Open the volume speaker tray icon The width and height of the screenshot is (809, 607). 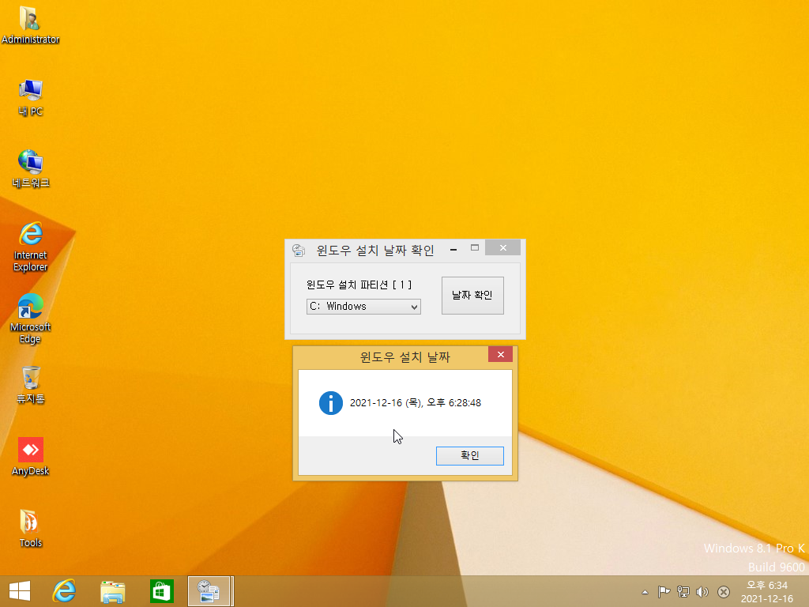click(702, 592)
